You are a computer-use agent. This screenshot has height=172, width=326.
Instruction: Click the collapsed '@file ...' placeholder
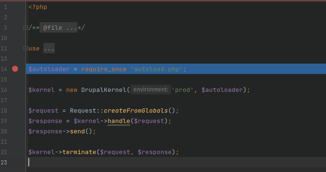tap(59, 27)
